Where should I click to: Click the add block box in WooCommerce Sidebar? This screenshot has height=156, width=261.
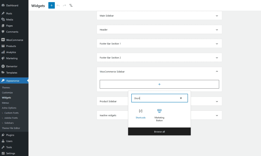click(159, 84)
